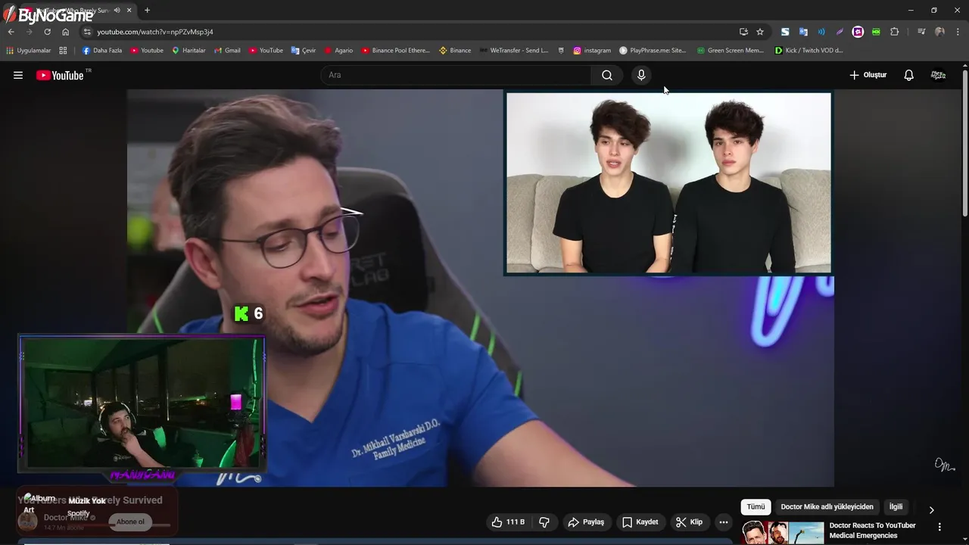Select the İlgili filter chip
969x545 pixels.
pyautogui.click(x=896, y=506)
